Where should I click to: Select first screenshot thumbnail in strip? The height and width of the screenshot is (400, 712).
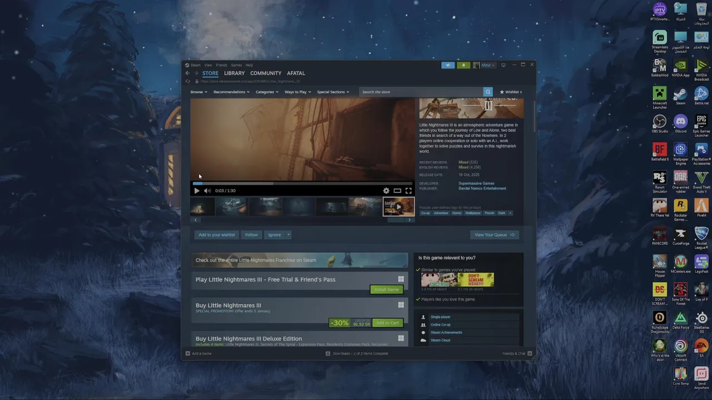(202, 207)
